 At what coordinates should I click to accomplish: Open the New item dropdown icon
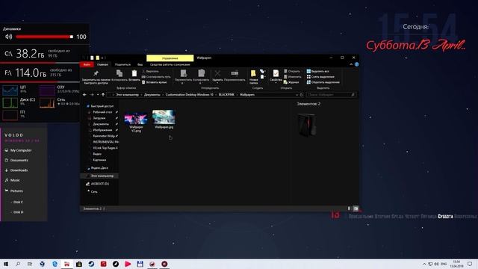tap(262, 72)
